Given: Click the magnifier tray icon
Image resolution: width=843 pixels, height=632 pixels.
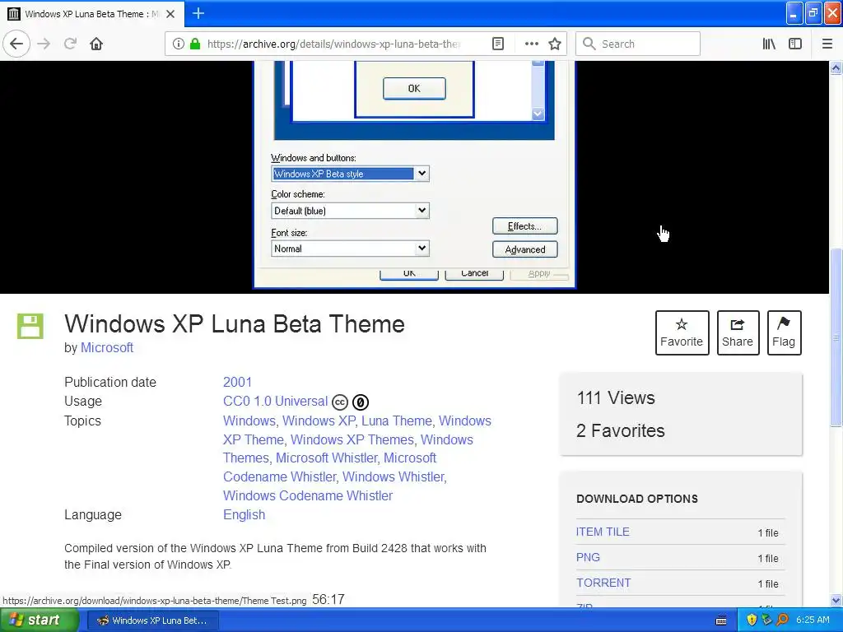Looking at the screenshot, I should click(782, 620).
